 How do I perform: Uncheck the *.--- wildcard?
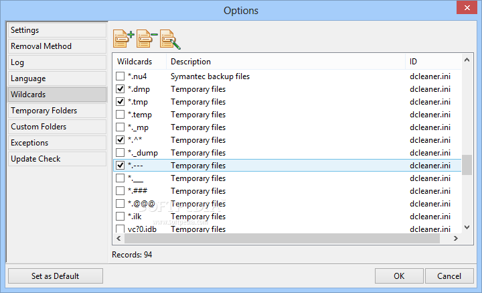(x=120, y=166)
